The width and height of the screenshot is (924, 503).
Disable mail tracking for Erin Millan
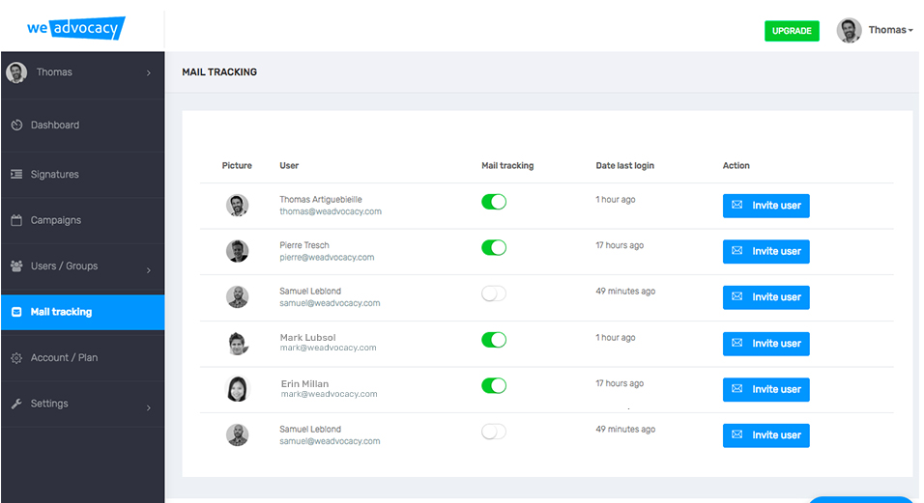click(494, 385)
